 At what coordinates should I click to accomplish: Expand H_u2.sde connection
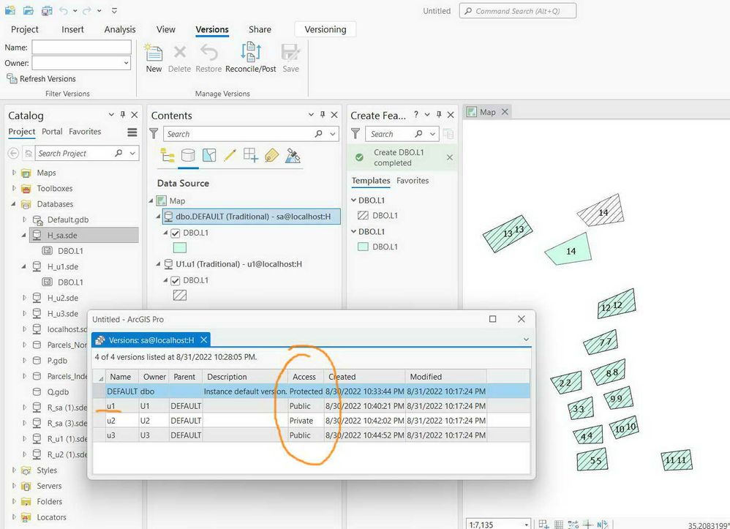click(24, 298)
